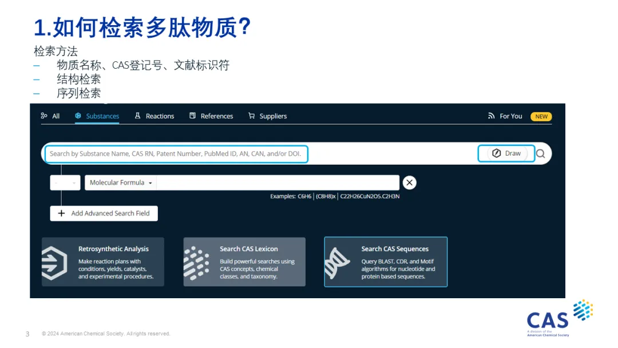The image size is (618, 348).
Task: Click the 2024 American Chemical Society copyright notice
Action: click(x=106, y=334)
